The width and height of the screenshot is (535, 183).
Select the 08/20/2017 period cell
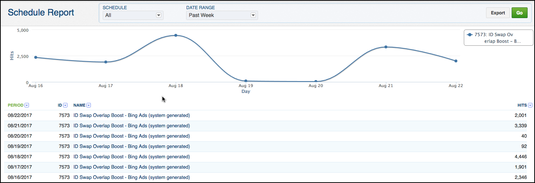[x=20, y=136]
